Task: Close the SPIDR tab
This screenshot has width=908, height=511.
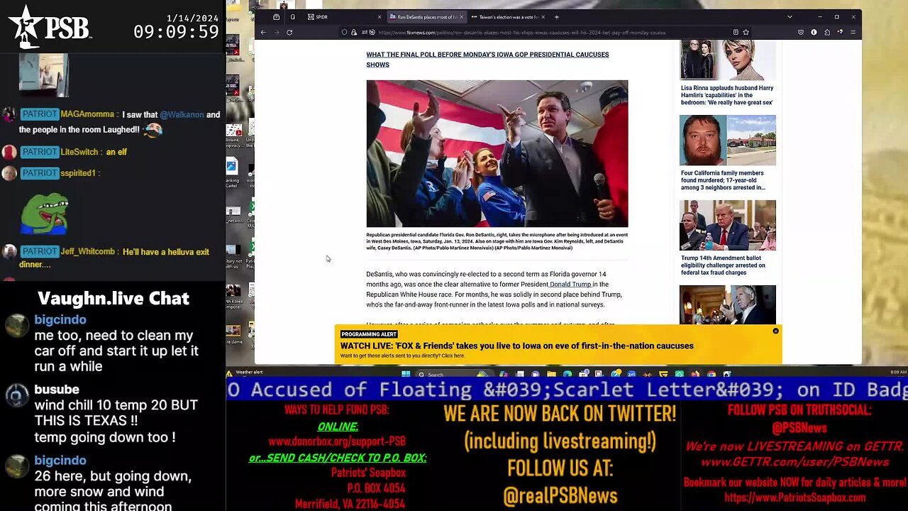Action: tap(380, 16)
